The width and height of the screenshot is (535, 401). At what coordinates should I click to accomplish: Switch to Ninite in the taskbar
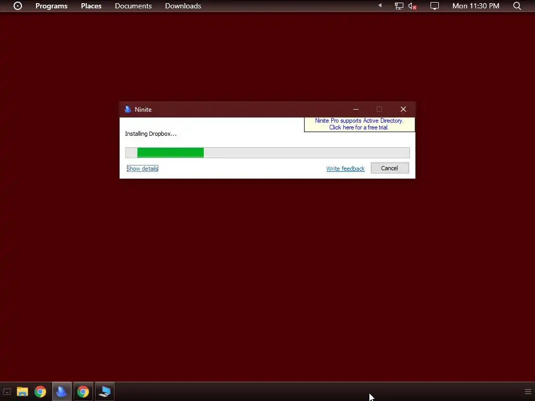point(62,392)
